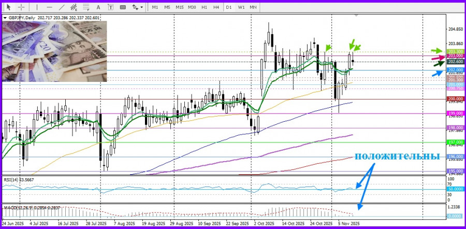
Task: Click the 10 Sep 2025 date label
Action: pos(209,223)
